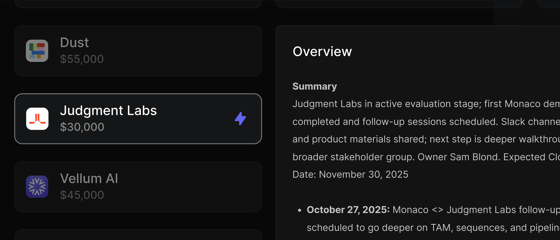Screen dimensions: 560x240
Task: Click the Dust company logo icon
Action: click(x=37, y=51)
